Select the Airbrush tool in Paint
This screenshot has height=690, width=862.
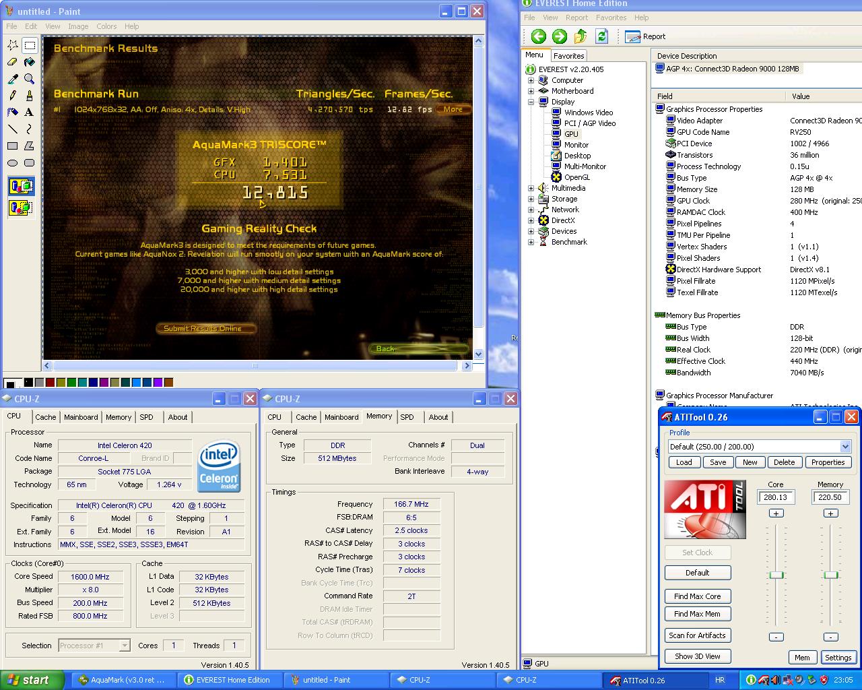point(13,113)
